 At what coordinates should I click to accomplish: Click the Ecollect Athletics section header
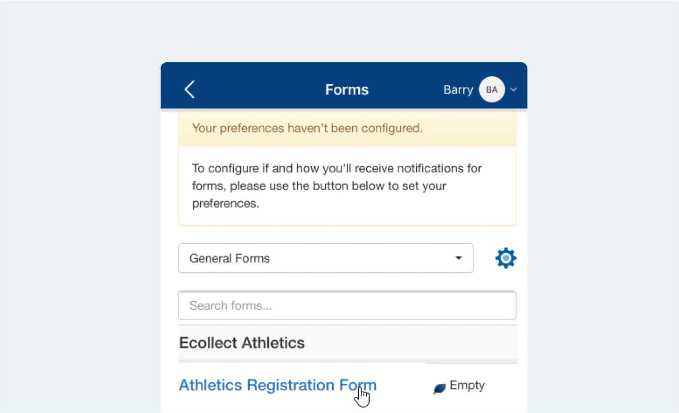click(242, 342)
